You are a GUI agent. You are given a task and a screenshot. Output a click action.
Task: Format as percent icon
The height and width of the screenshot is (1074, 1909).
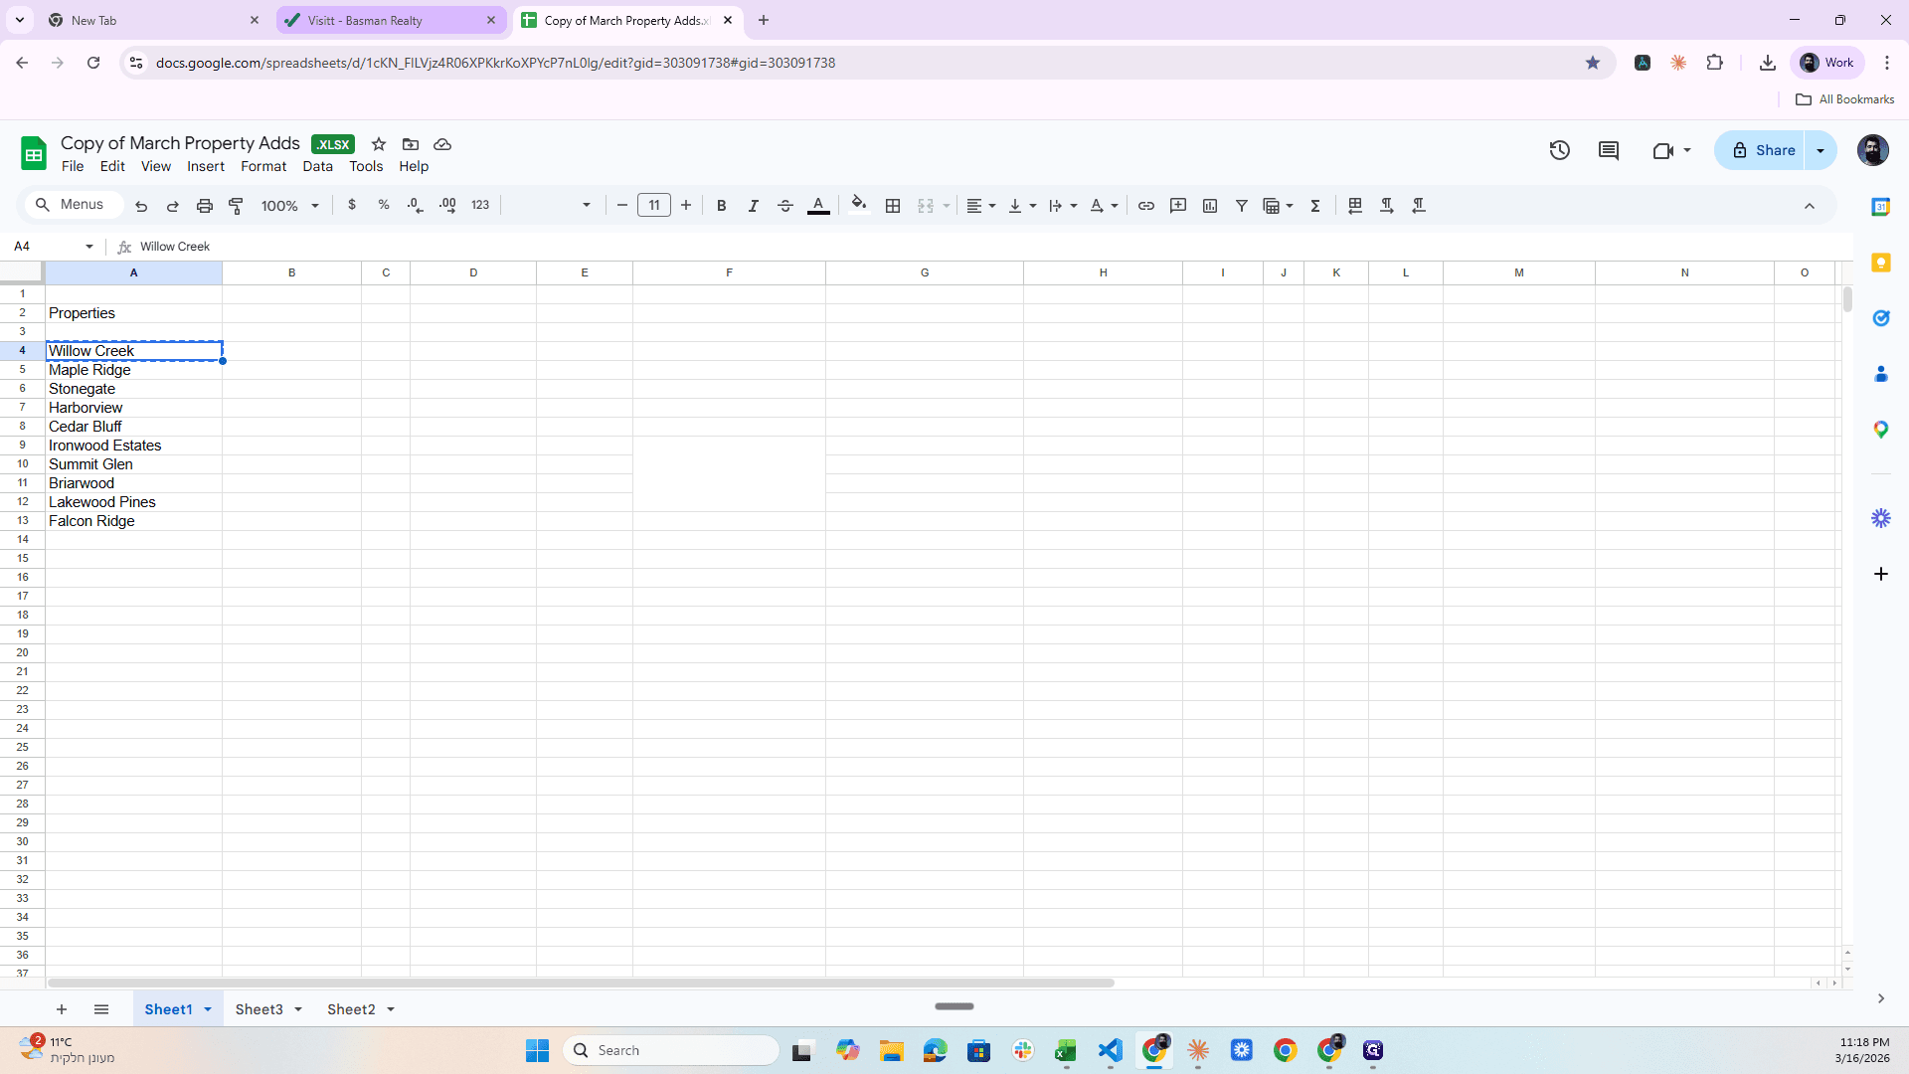coord(384,205)
